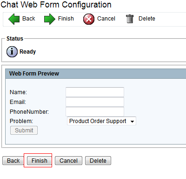
Task: Click the red X Cancel icon
Action: click(89, 19)
